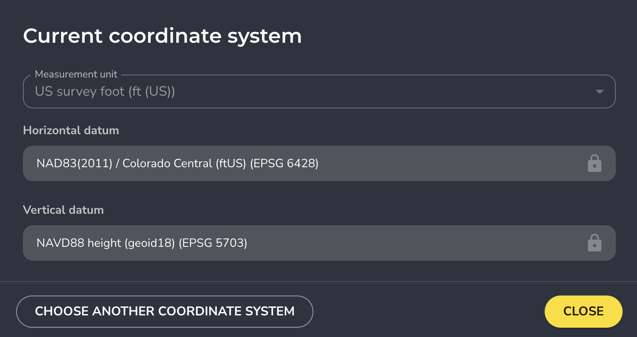This screenshot has width=637, height=337.
Task: Click the EPSG 6428 code text
Action: tap(284, 163)
